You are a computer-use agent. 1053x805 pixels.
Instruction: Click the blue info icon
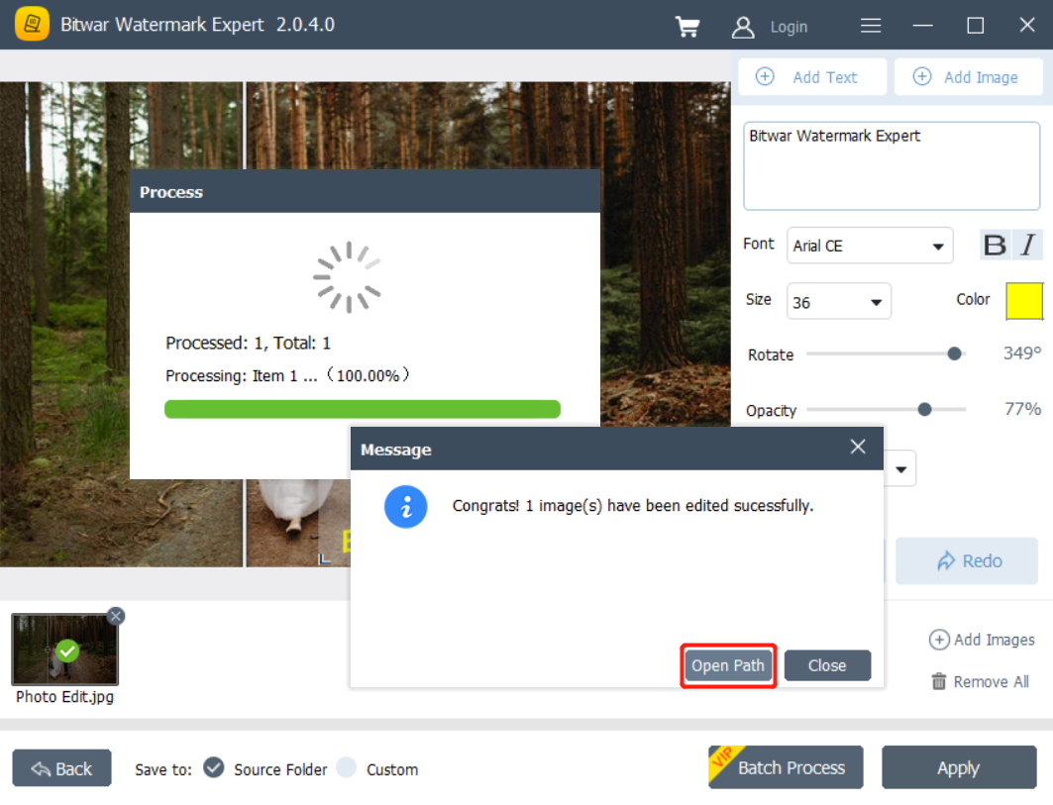tap(405, 506)
